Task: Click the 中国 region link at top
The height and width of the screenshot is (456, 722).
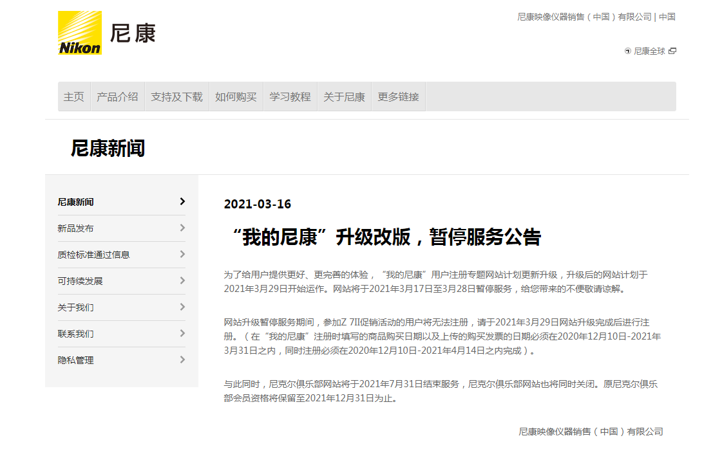Action: (x=667, y=17)
